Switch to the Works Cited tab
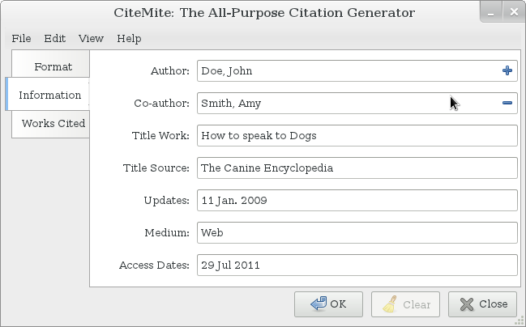The width and height of the screenshot is (526, 327). pyautogui.click(x=53, y=123)
